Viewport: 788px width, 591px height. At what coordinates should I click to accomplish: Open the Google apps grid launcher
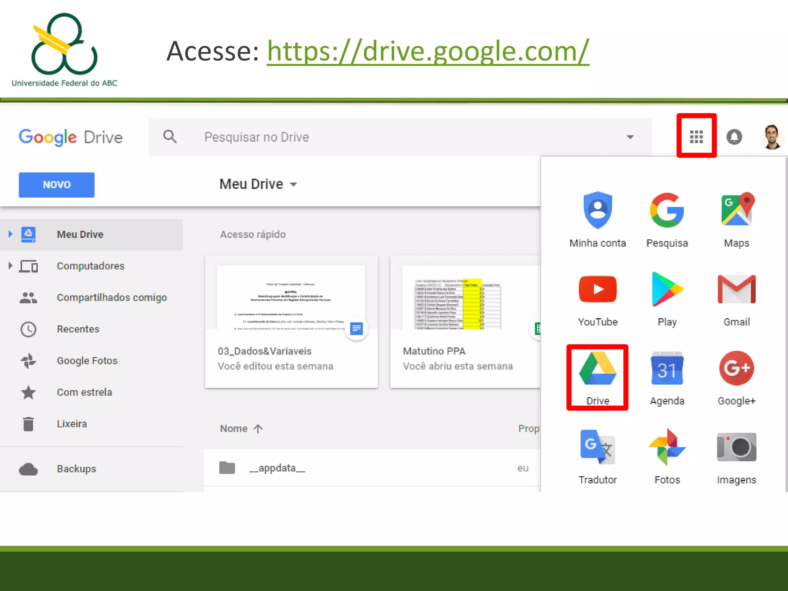[696, 136]
